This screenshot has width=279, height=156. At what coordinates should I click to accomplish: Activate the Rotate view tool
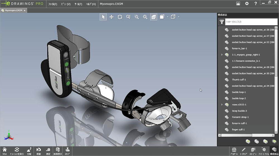[120, 17]
